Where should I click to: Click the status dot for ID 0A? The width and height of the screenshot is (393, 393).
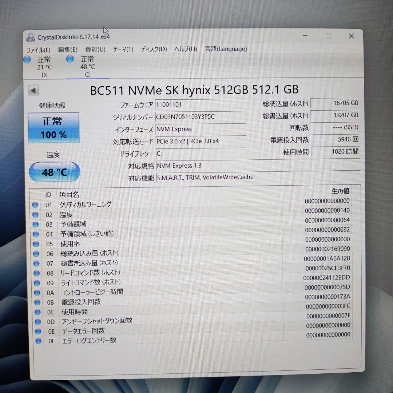coord(37,293)
